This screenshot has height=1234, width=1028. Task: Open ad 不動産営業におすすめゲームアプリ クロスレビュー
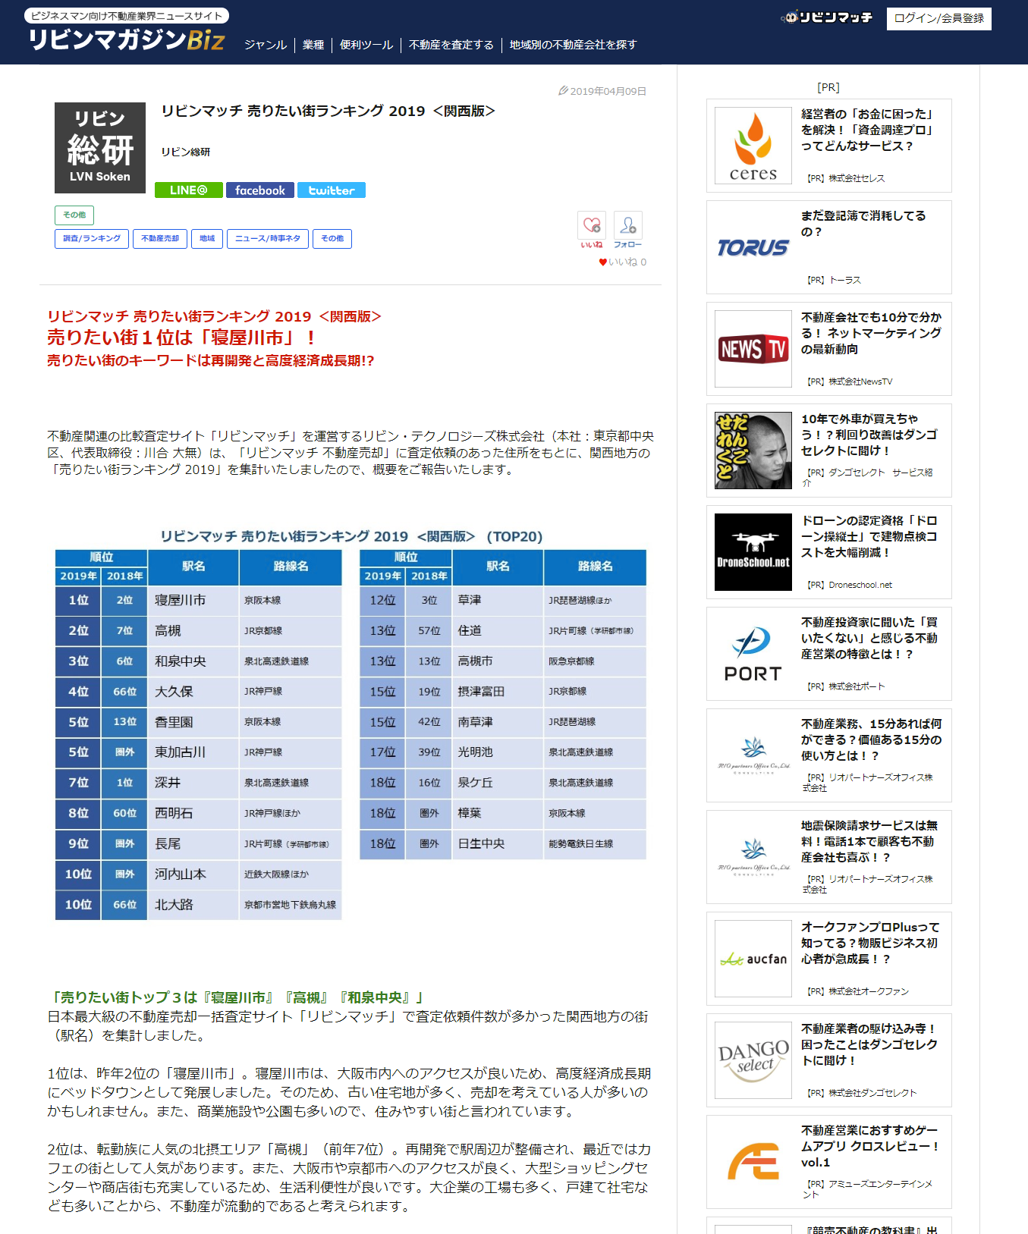[x=870, y=1146]
